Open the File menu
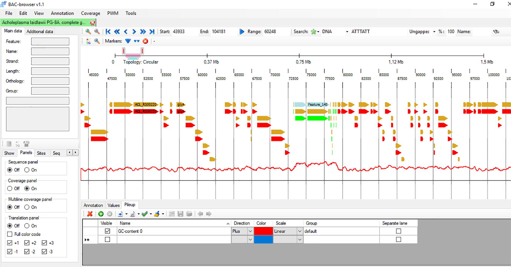Image resolution: width=511 pixels, height=267 pixels. [9, 13]
